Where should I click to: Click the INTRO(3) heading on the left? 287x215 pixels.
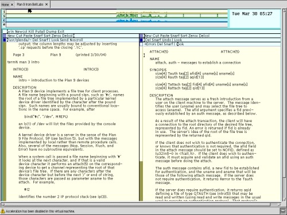click(x=21, y=69)
